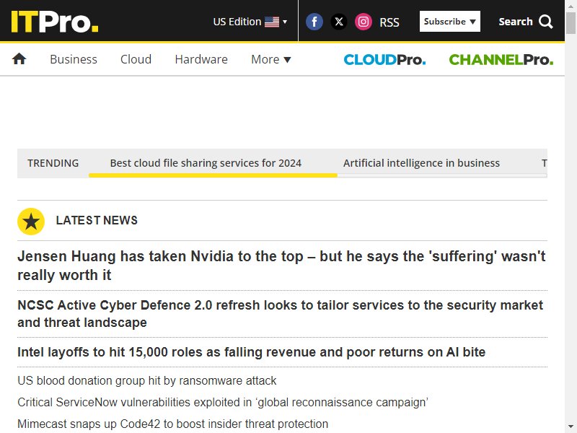Viewport: 577px width, 433px height.
Task: Open the Intel layoffs article
Action: click(x=251, y=352)
